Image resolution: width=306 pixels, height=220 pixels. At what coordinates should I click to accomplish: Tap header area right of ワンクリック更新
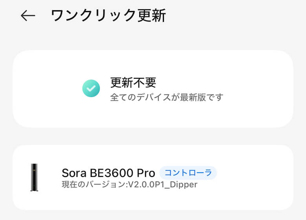[235, 16]
